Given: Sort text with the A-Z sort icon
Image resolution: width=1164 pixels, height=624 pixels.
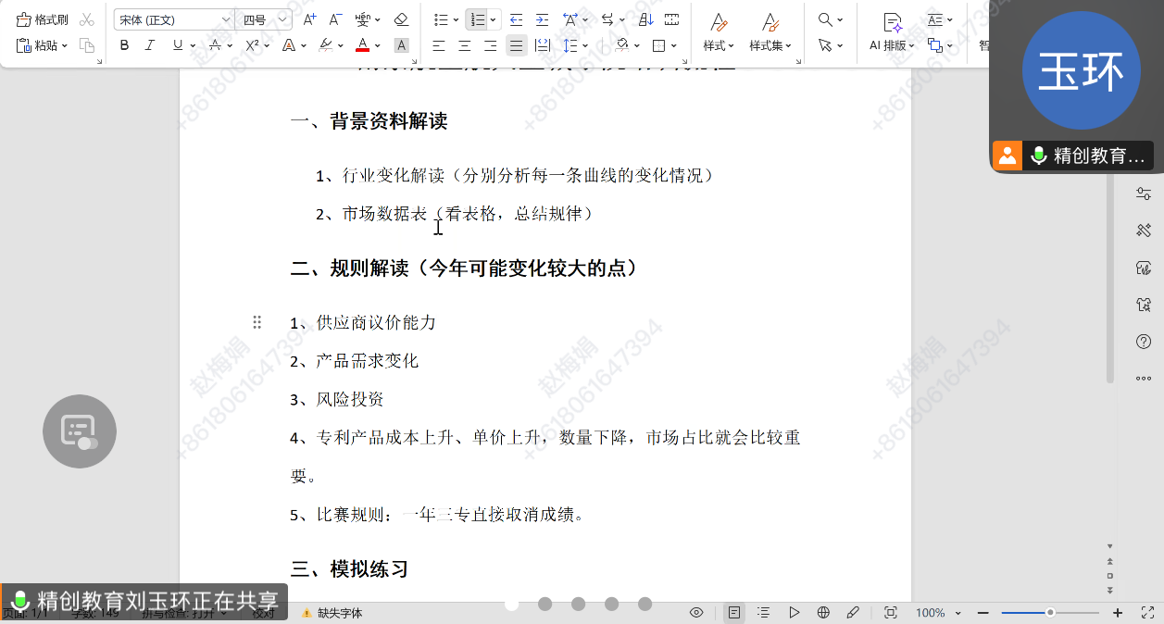Looking at the screenshot, I should coord(645,19).
